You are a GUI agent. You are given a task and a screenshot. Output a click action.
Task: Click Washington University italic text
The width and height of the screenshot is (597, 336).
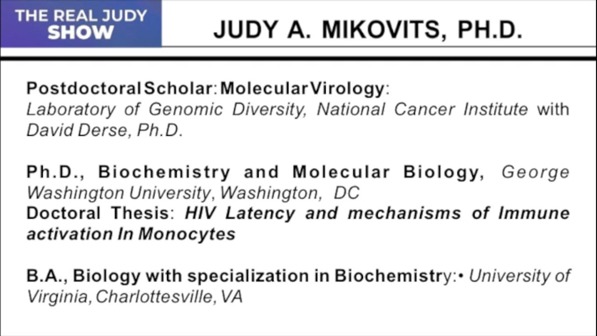118,193
